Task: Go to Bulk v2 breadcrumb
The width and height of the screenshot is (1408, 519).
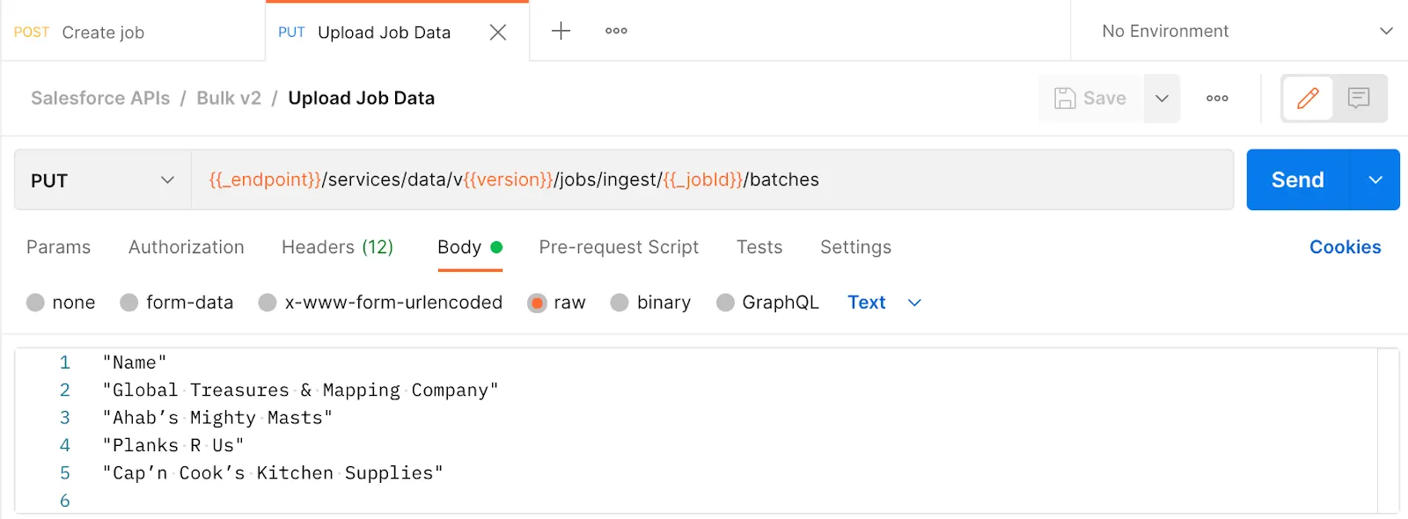Action: point(229,99)
